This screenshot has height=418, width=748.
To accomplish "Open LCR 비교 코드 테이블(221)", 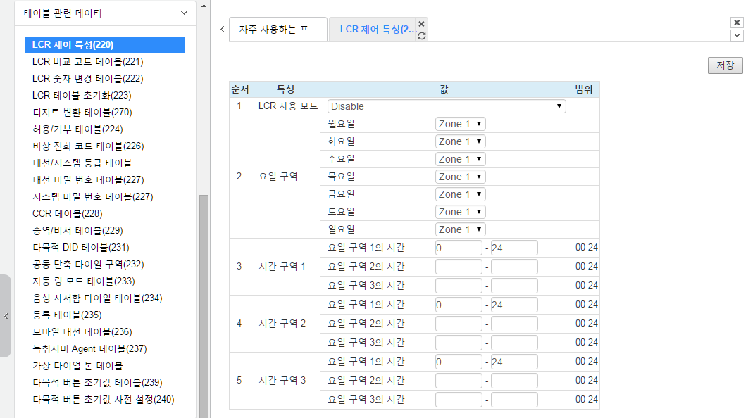I will click(x=88, y=61).
